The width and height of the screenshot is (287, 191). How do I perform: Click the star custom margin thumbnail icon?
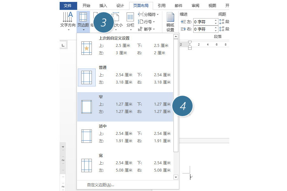click(86, 48)
